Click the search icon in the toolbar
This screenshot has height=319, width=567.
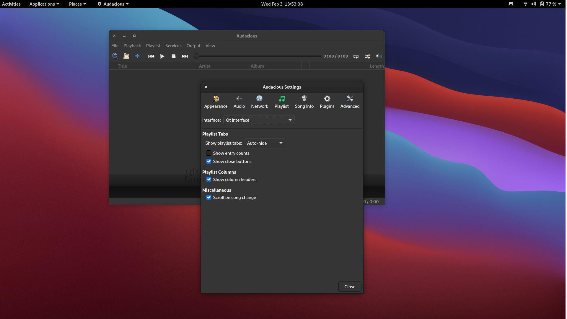click(x=115, y=56)
